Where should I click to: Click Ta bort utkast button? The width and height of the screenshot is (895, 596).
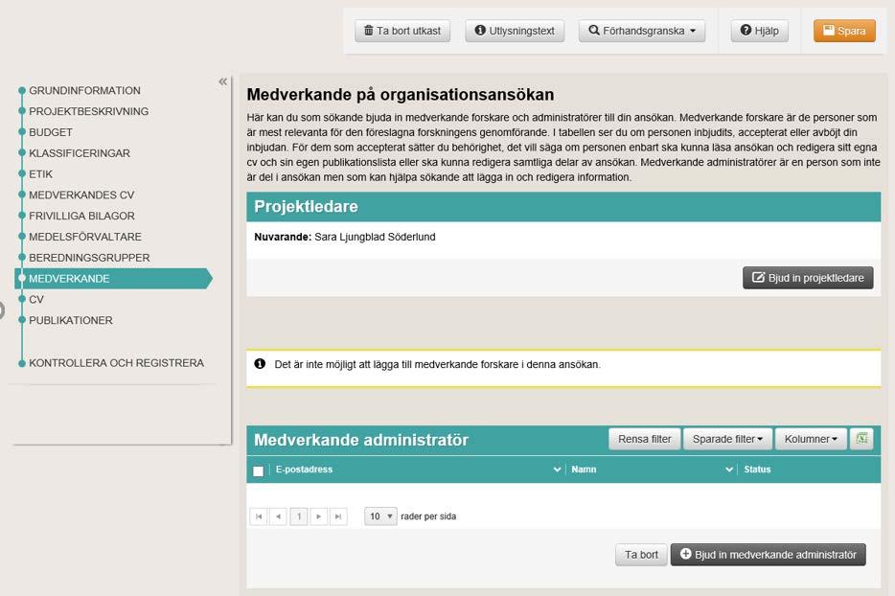402,31
